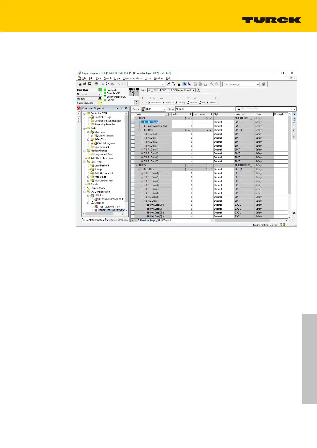Click the Logical Model tree icon
Screen dimensions: 317x448
[88, 188]
